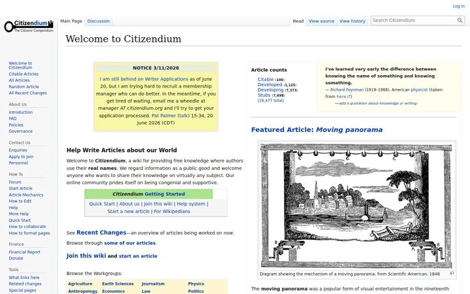Open the View source tab
This screenshot has height=294, width=470.
pyautogui.click(x=321, y=21)
